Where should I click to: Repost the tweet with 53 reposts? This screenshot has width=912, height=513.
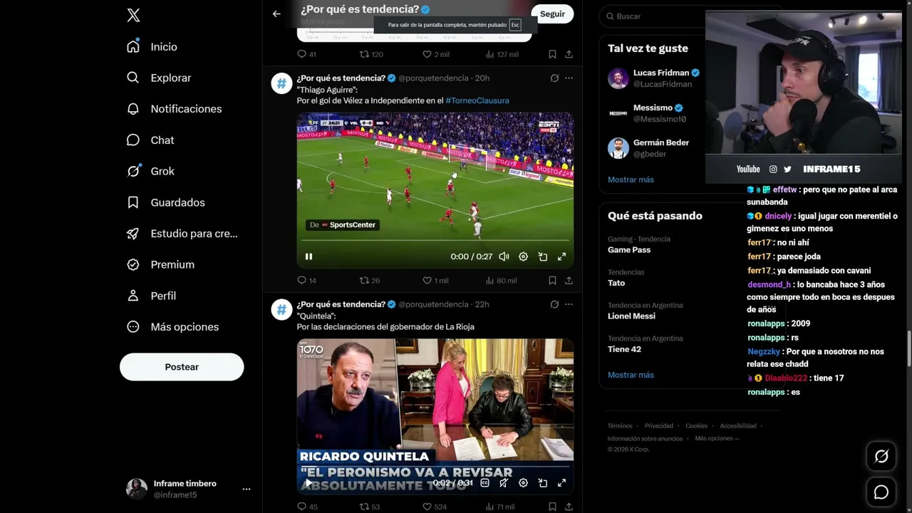click(x=370, y=507)
